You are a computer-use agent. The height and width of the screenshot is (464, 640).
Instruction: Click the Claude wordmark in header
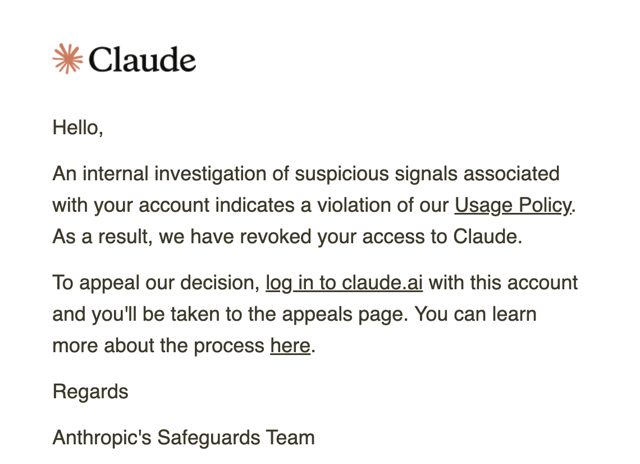[142, 60]
